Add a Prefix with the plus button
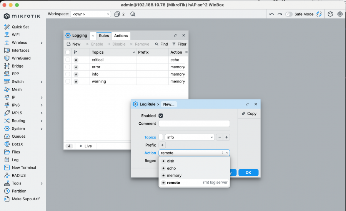Viewport: 346px width, 211px height. [162, 145]
